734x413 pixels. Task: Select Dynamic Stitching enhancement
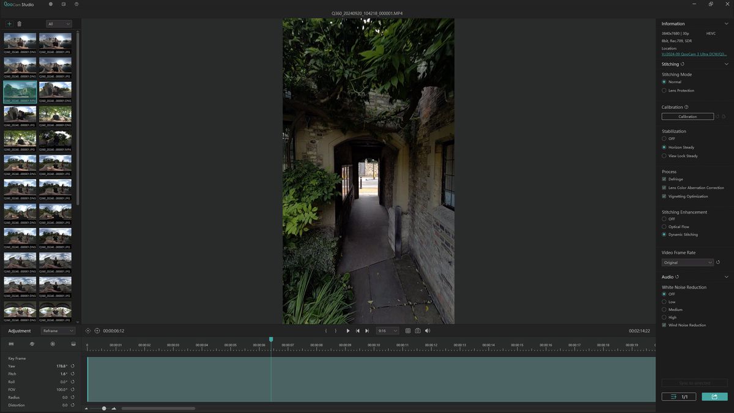coord(664,234)
